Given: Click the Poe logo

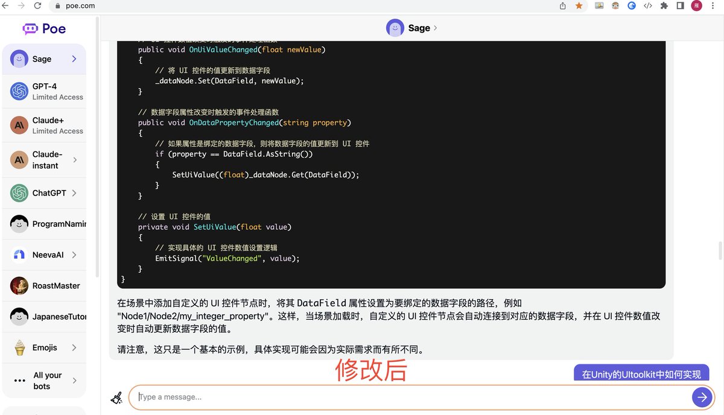Looking at the screenshot, I should [44, 28].
